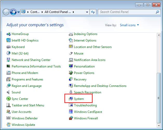Click in the Search Control Panel field

pyautogui.click(x=129, y=12)
